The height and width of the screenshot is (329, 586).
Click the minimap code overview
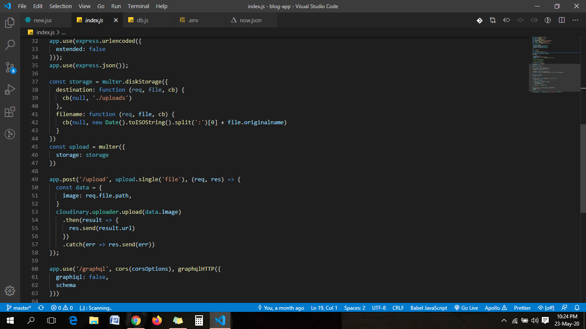pyautogui.click(x=554, y=64)
